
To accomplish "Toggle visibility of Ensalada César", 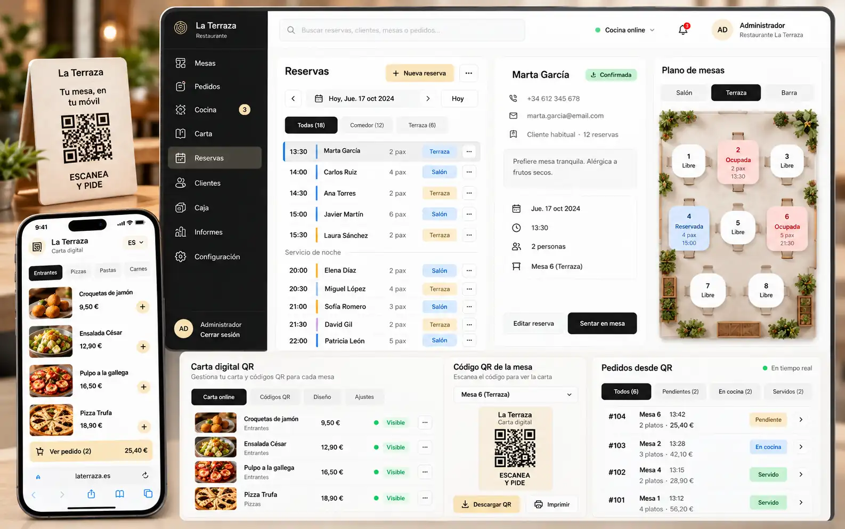I will click(x=391, y=447).
